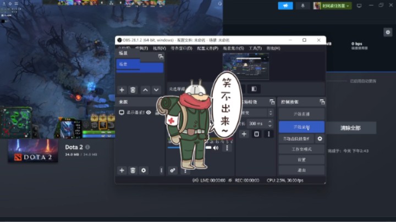Delete the selected scene with trash icon

(133, 90)
